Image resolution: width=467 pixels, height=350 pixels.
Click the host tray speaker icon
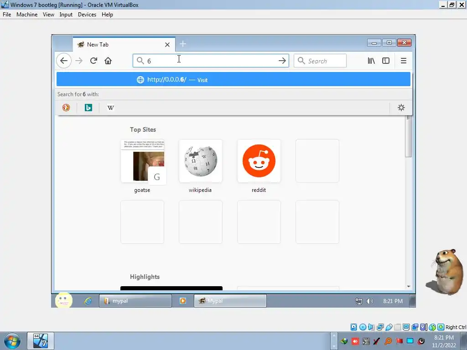pyautogui.click(x=421, y=341)
